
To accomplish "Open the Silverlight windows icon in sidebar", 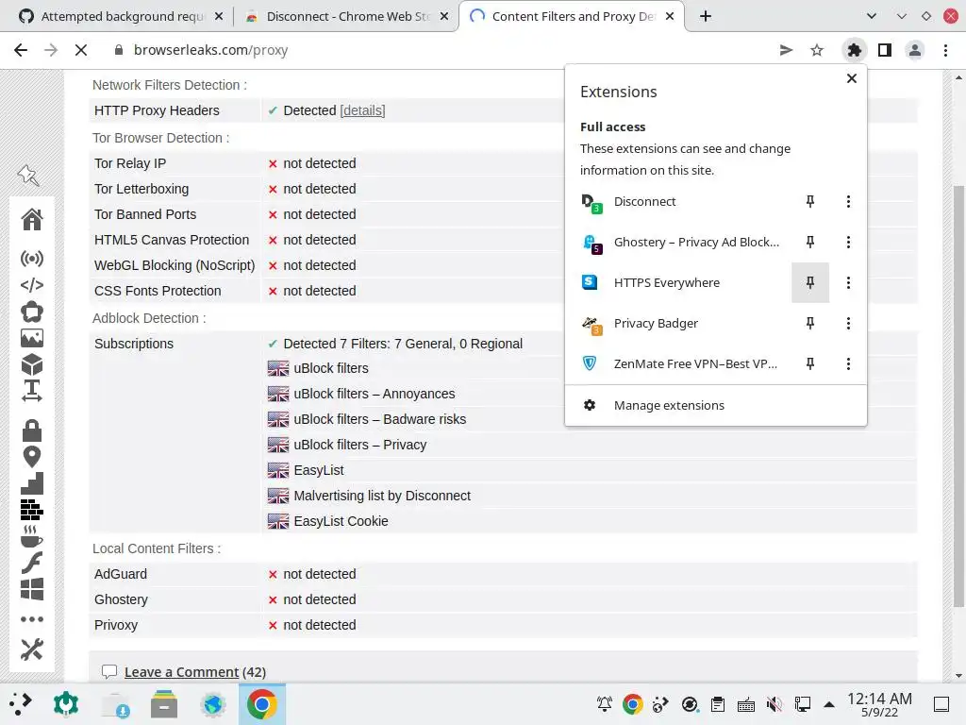I will tap(32, 589).
